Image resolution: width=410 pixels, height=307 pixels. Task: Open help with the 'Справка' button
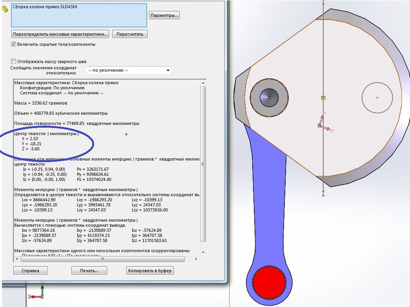point(31,271)
